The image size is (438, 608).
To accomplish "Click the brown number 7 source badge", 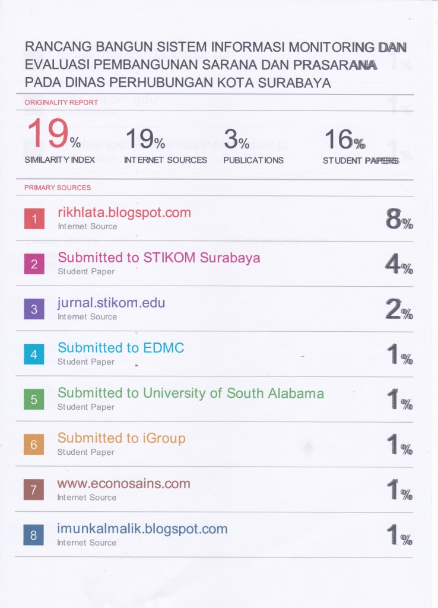I will (x=34, y=490).
